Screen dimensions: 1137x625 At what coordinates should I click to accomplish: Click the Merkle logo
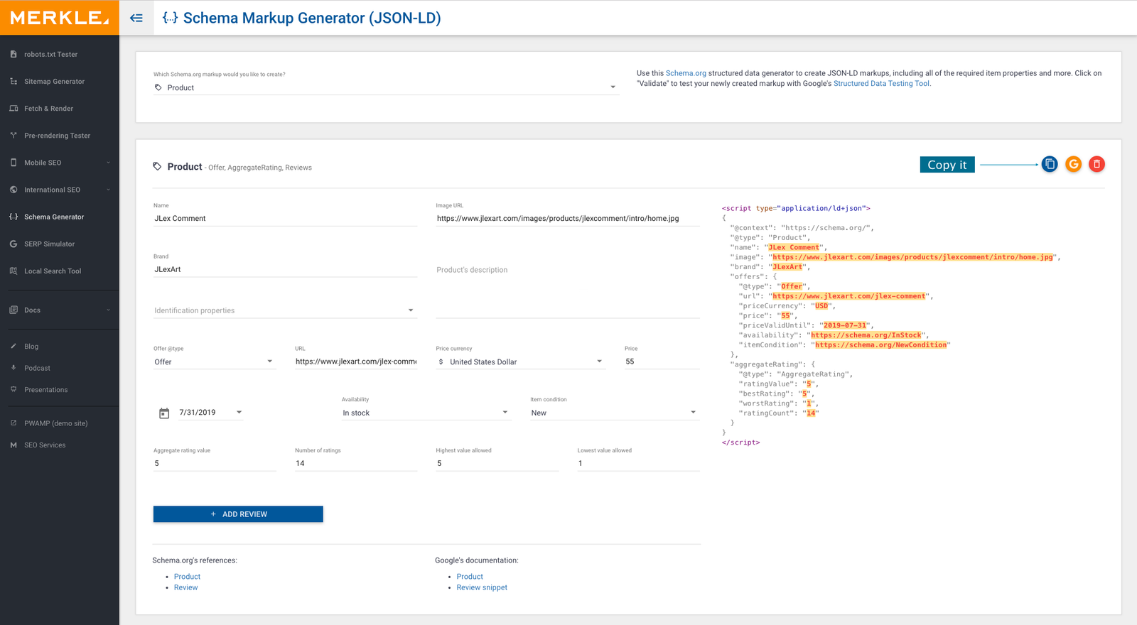point(60,18)
